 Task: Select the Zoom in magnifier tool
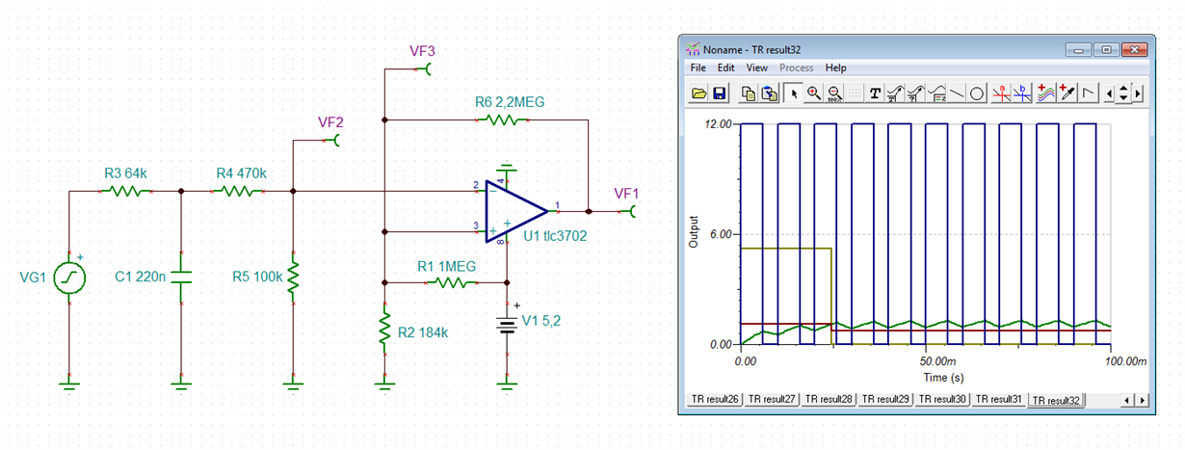(814, 93)
